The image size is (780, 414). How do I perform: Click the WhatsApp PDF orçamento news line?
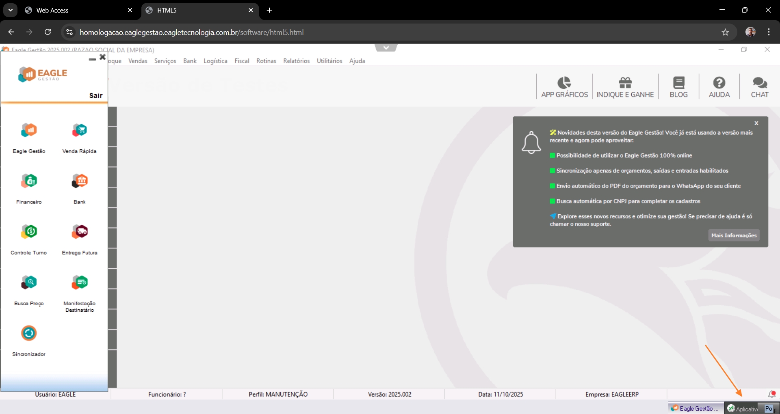click(645, 186)
